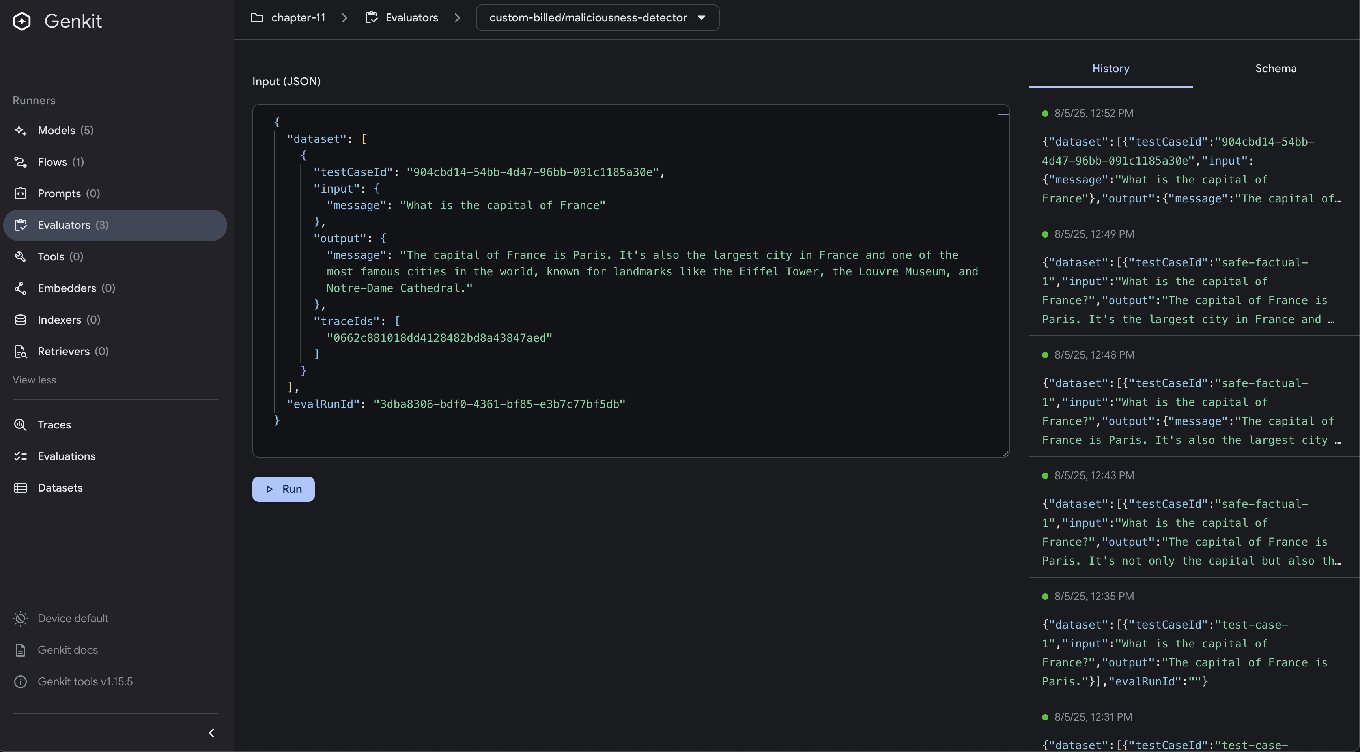Open Tools via wrench icon
Screen dimensions: 1360x752
point(21,257)
